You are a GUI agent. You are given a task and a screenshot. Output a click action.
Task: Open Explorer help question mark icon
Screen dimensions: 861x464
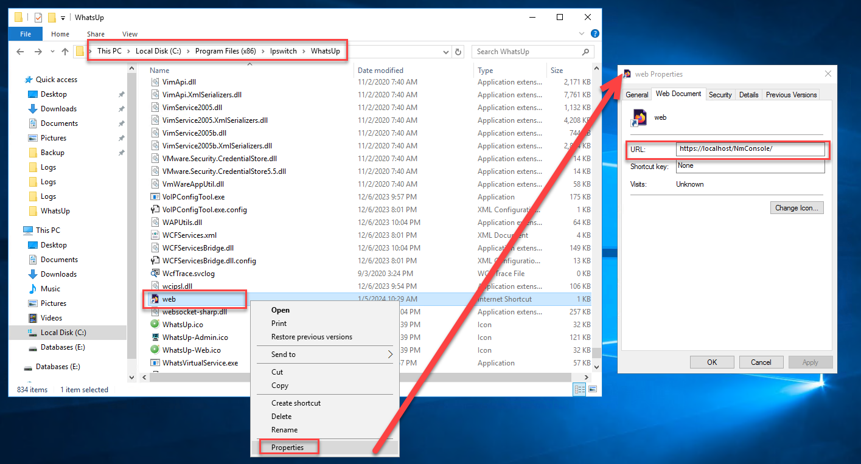(595, 33)
